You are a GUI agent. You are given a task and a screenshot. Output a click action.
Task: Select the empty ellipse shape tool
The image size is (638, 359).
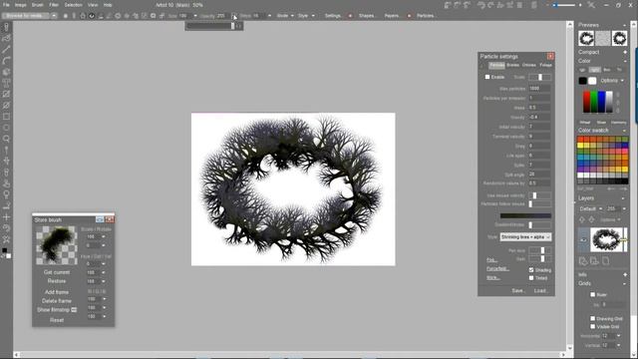[x=6, y=128]
